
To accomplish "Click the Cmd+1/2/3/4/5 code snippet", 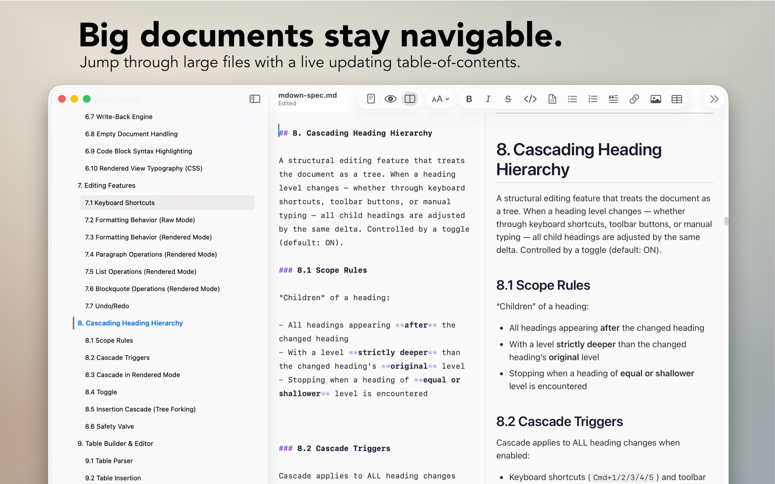I will pos(623,478).
